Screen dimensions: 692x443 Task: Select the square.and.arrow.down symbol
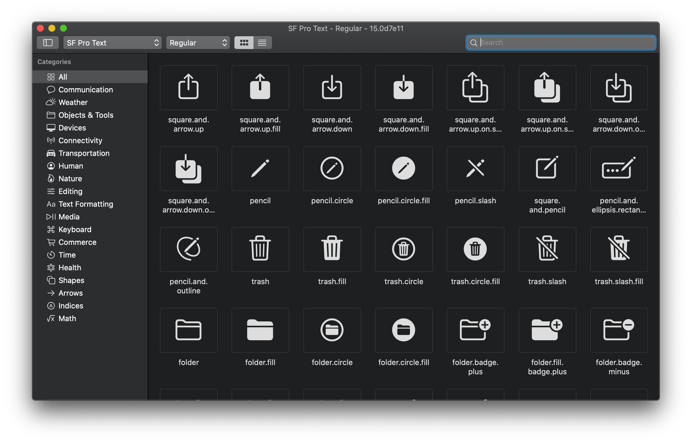pyautogui.click(x=332, y=88)
